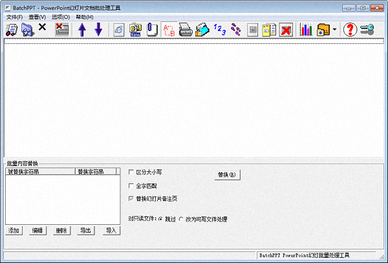Click the paperclip document icon
Screen dimensions: 388x263
[x=152, y=30]
